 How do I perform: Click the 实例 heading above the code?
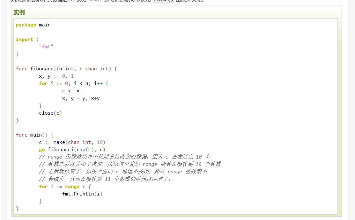19,12
